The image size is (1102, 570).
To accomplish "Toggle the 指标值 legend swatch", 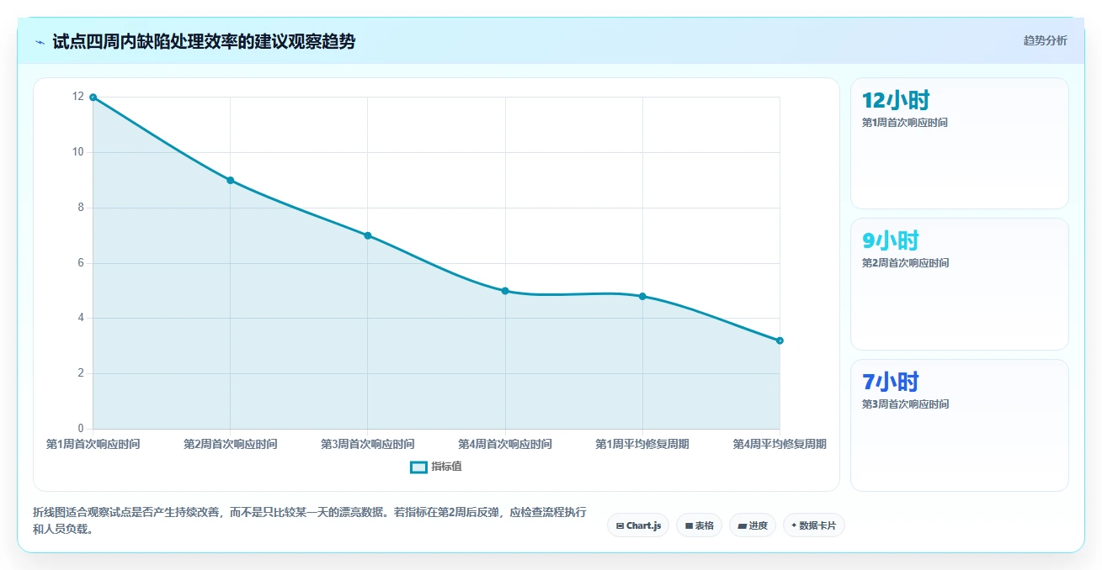I will pyautogui.click(x=418, y=467).
